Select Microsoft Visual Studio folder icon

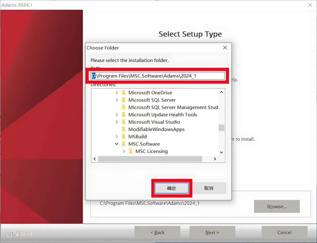[124, 122]
